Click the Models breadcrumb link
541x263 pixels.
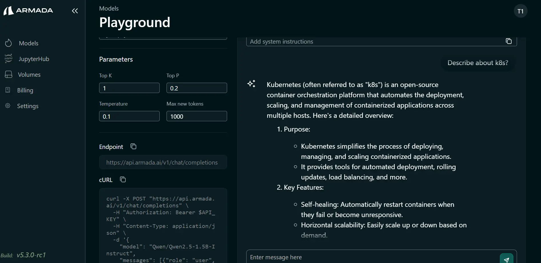tap(109, 9)
